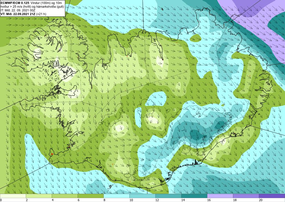Select the light green 2–4 m/s legend swatch
The image size is (285, 202).
(x=39, y=196)
